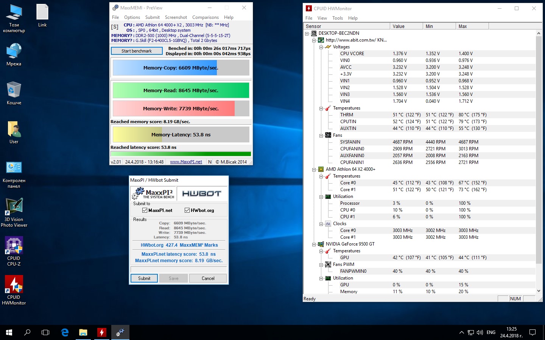This screenshot has width=545, height=340.
Task: Click the AMD Athlon 64 X2 4000+ chip icon
Action: [321, 169]
